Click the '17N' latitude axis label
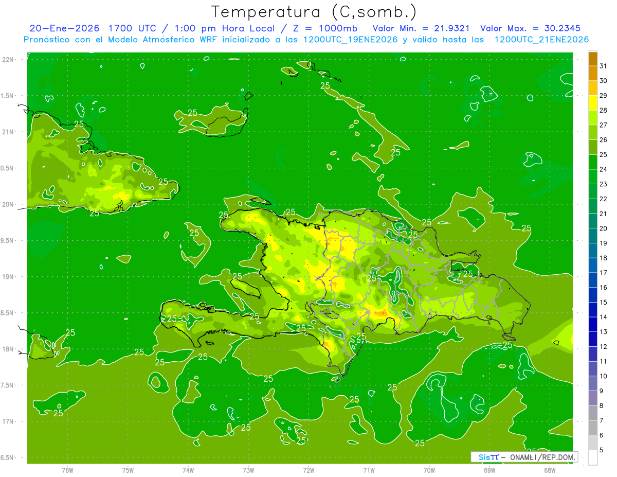617x477 pixels. (8, 422)
